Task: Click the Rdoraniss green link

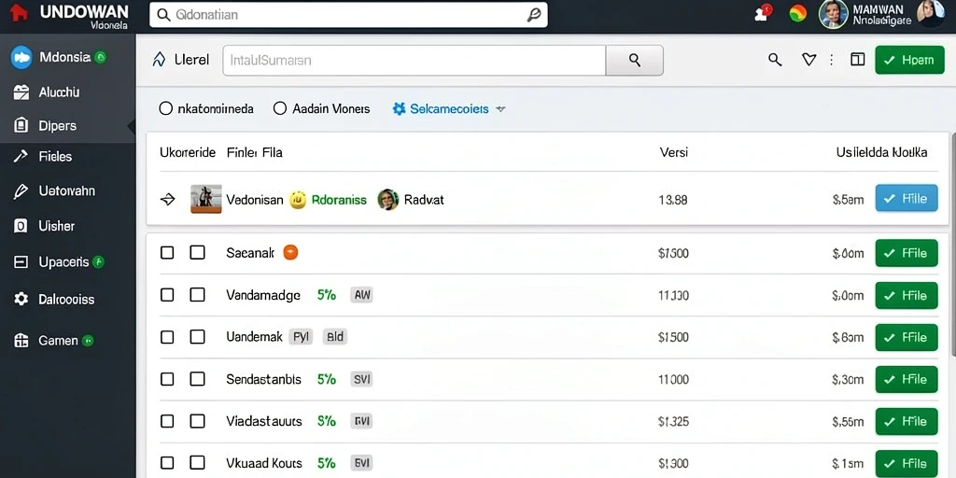Action: pyautogui.click(x=339, y=200)
